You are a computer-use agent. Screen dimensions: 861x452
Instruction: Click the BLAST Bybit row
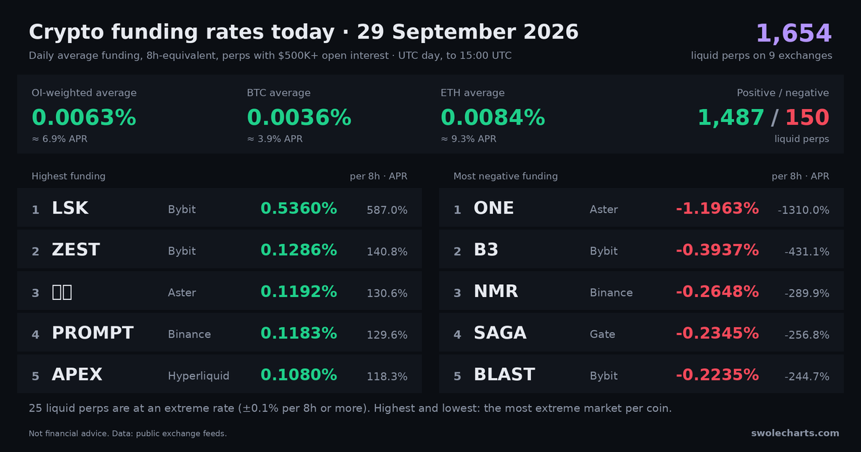641,375
